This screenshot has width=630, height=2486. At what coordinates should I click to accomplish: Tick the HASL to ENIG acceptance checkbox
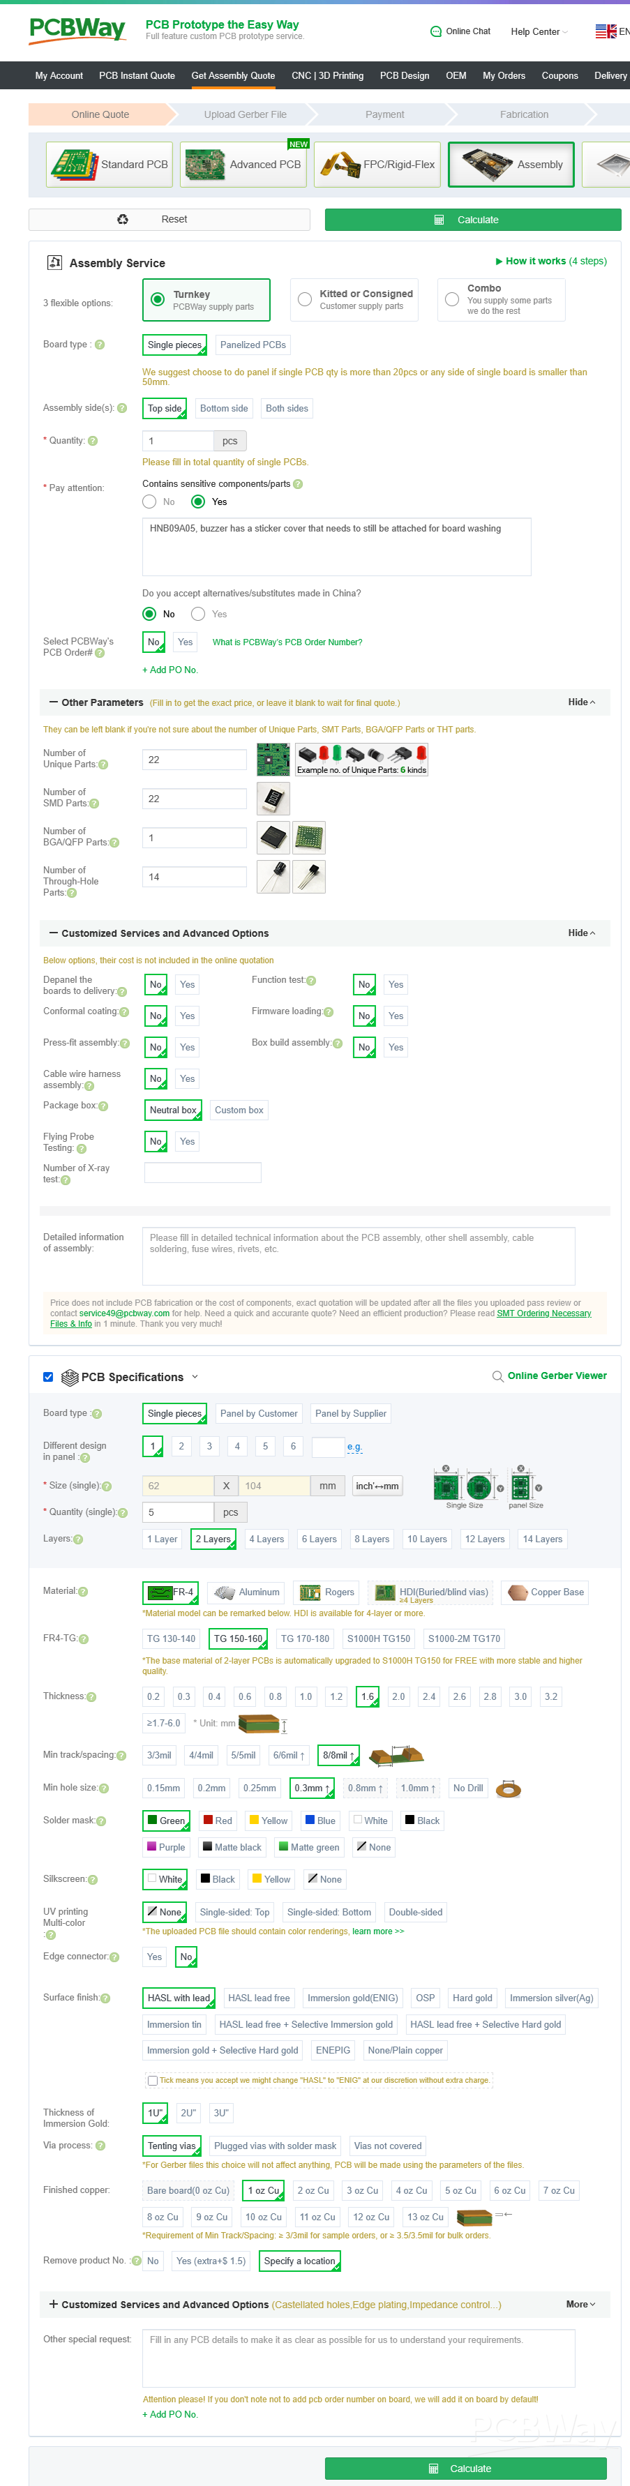pos(152,2080)
